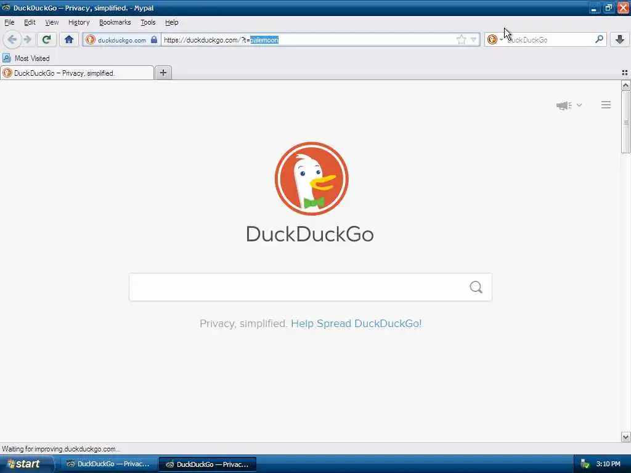Open the Help Spread DuckDuckGo! link

coord(356,323)
